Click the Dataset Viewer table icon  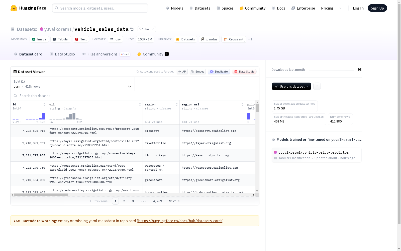tap(15, 72)
